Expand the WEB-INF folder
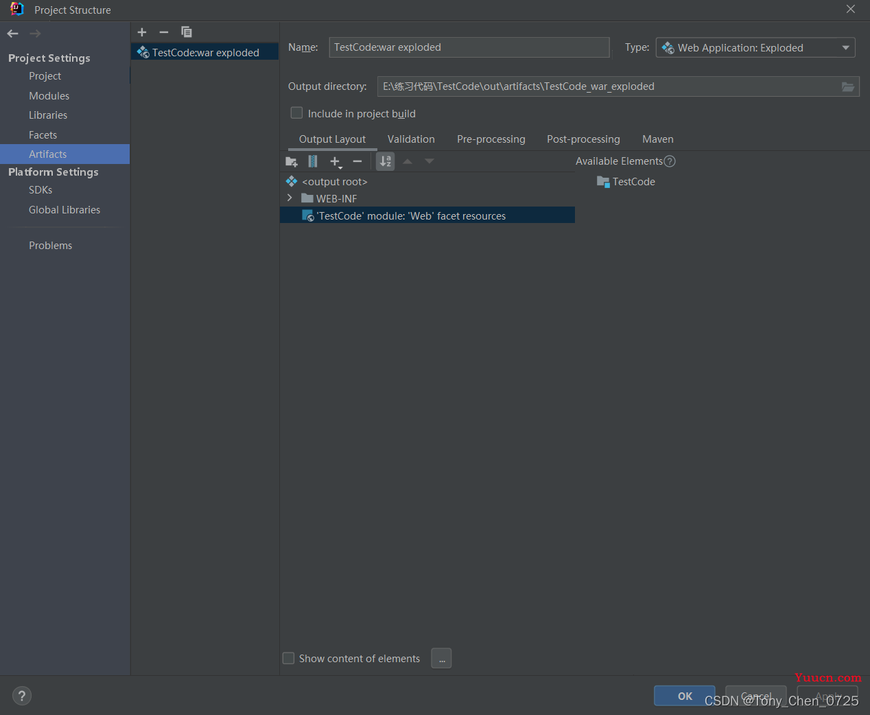The width and height of the screenshot is (870, 715). (290, 198)
